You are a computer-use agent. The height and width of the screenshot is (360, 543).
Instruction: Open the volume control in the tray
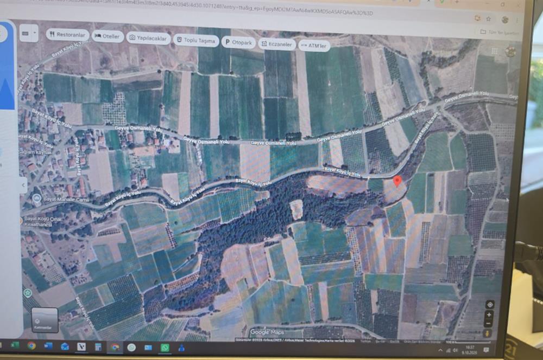[456, 350]
